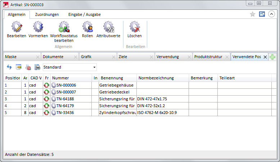Close the Dokumente tab
This screenshot has height=162, width=280.
coord(75,57)
